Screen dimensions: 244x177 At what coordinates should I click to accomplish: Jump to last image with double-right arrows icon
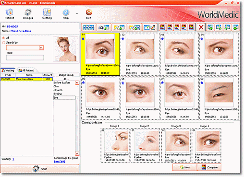tap(235, 27)
